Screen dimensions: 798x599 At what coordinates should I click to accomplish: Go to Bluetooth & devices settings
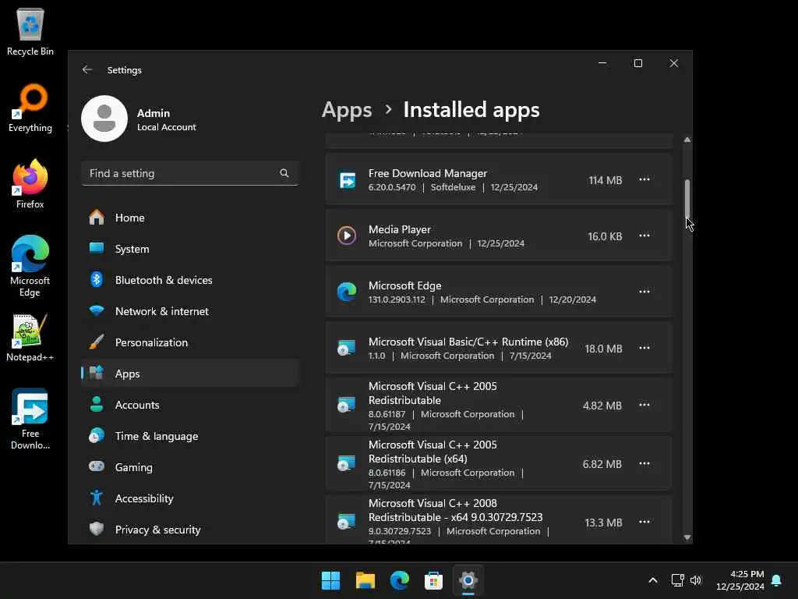tap(189, 280)
